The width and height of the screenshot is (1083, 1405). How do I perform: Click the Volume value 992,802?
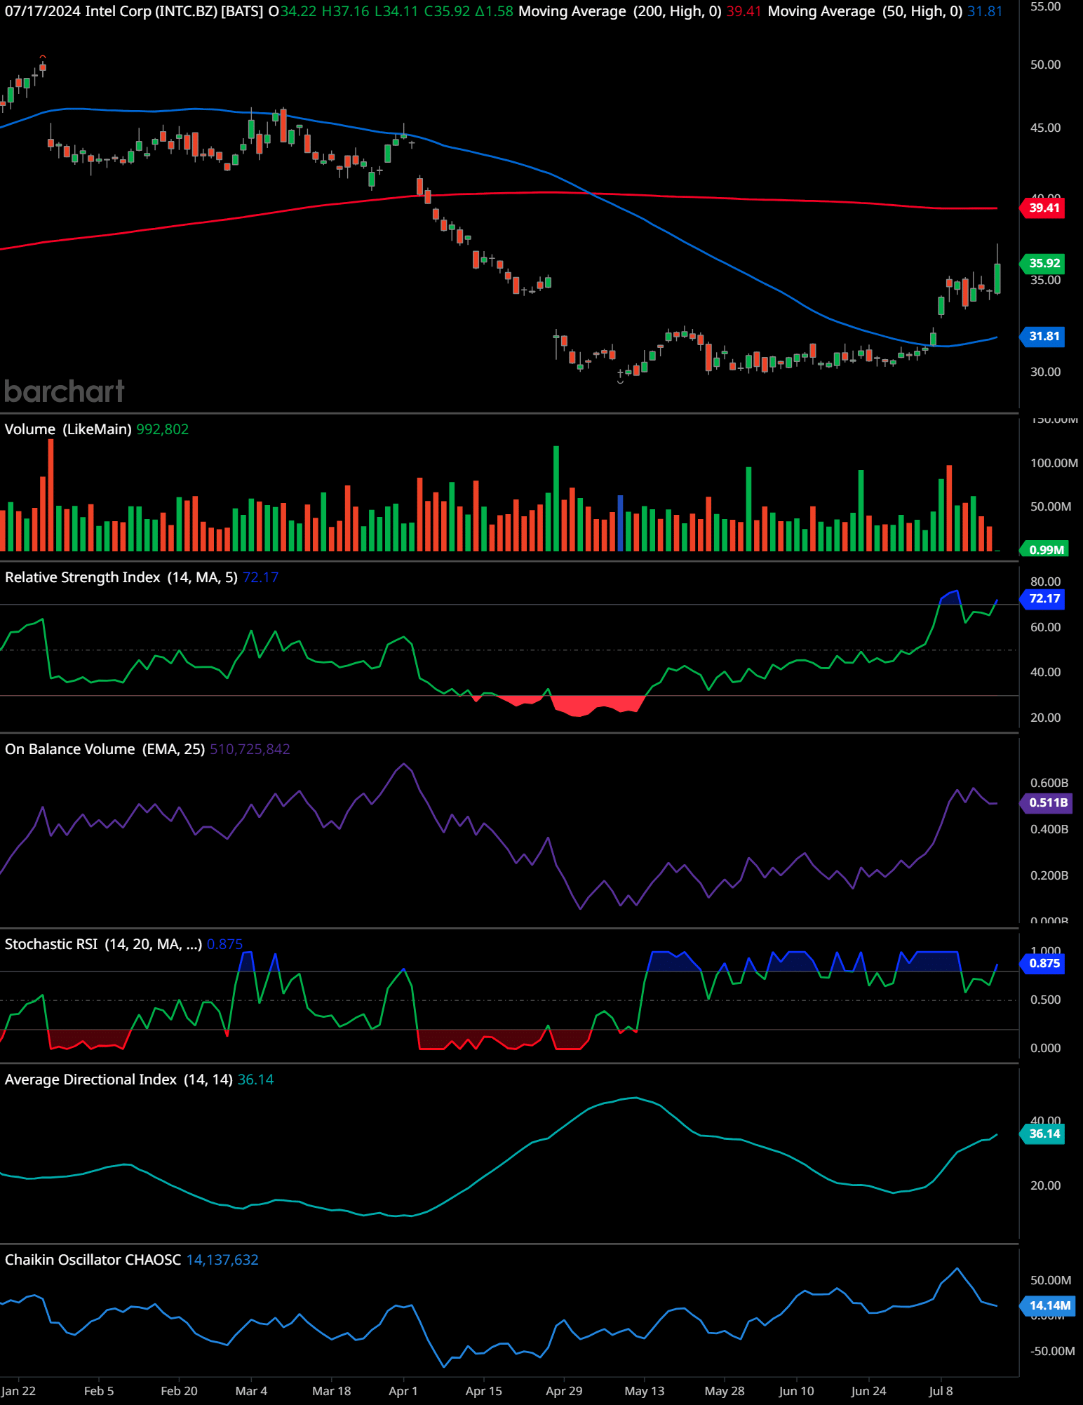(163, 429)
